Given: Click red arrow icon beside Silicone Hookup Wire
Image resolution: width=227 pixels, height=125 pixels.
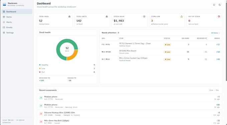Looking at the screenshot, I should pos(41,114).
